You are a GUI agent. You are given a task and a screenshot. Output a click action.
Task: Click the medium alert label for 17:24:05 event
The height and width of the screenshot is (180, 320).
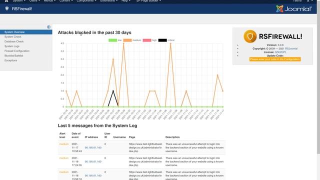pyautogui.click(x=64, y=158)
